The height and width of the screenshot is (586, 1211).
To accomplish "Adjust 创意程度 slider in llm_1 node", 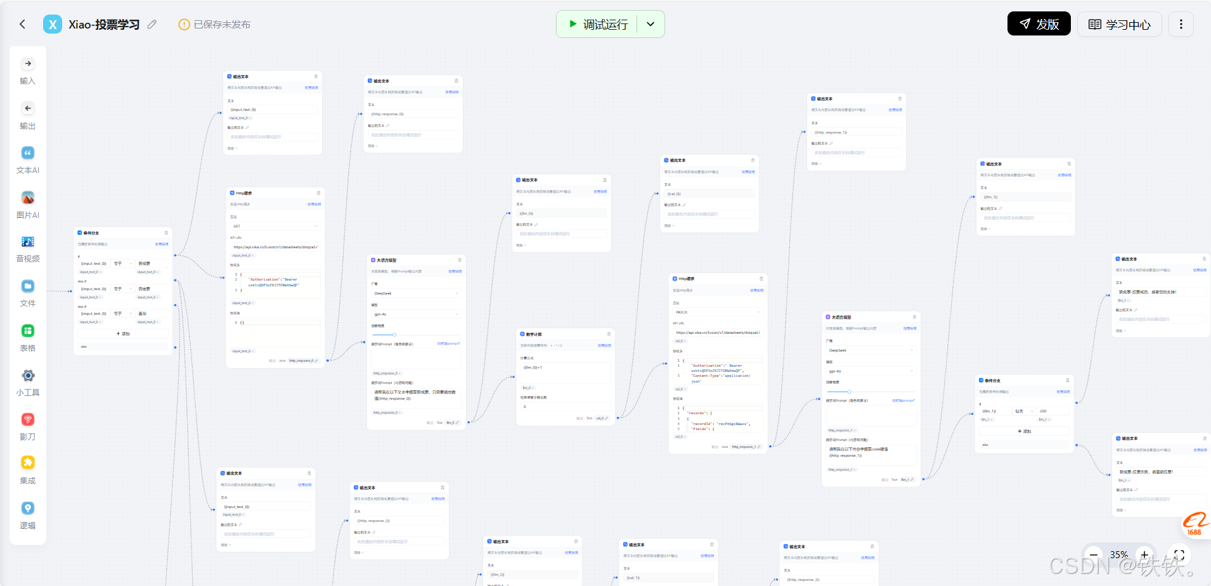I will point(849,392).
